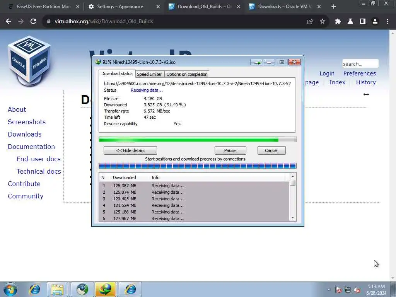Open the Chrome three-dot menu

387,22
